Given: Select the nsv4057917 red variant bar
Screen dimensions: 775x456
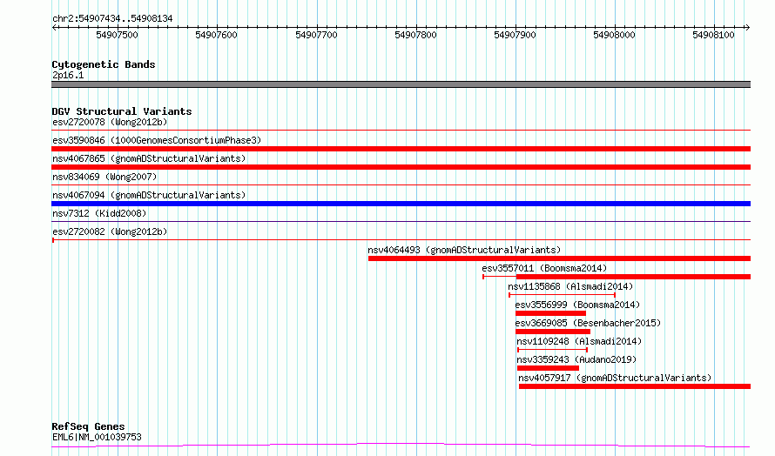Looking at the screenshot, I should (x=635, y=386).
